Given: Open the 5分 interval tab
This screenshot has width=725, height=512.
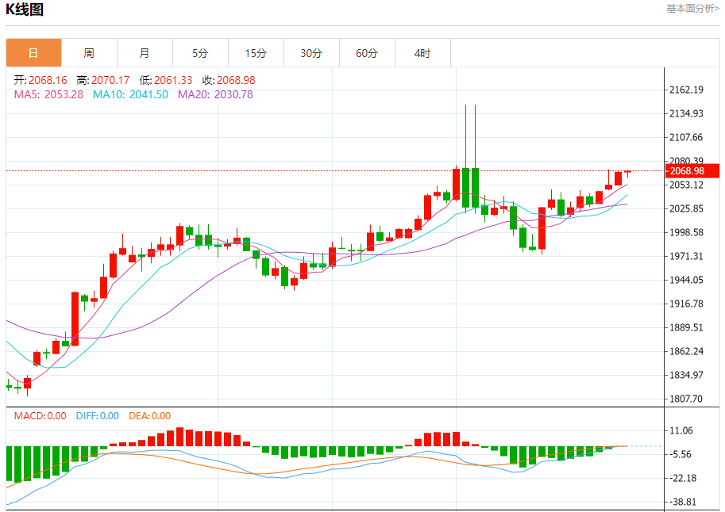Looking at the screenshot, I should point(200,53).
